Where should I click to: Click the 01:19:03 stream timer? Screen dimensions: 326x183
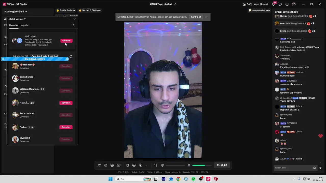coord(222,165)
